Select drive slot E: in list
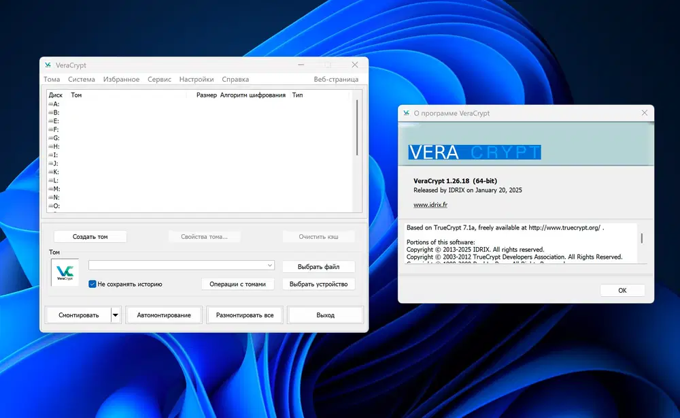 pyautogui.click(x=54, y=121)
